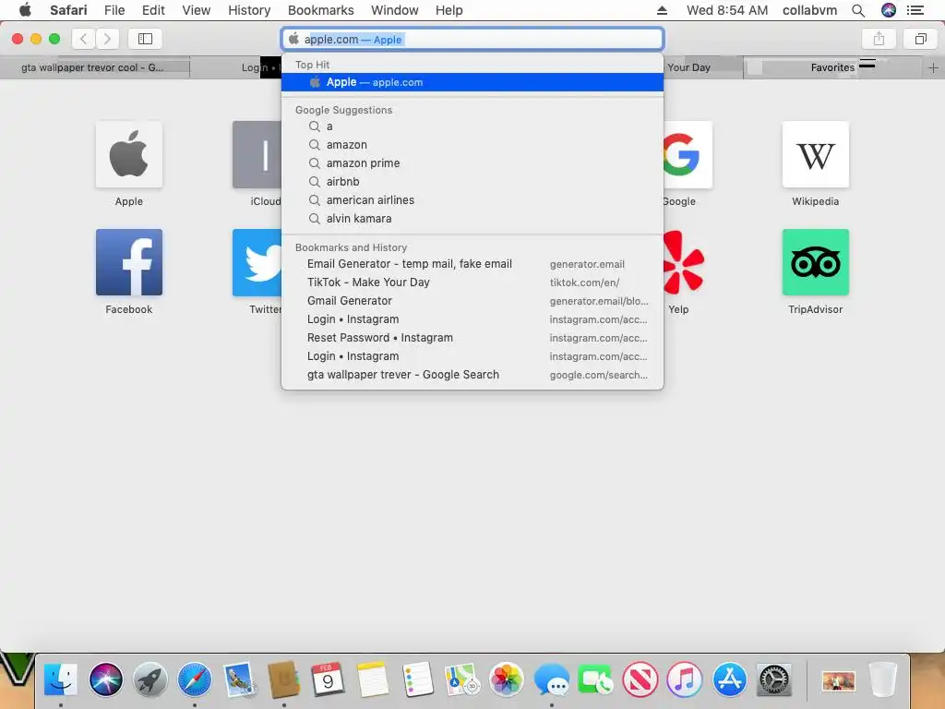Open the History menu
This screenshot has height=709, width=945.
249,10
